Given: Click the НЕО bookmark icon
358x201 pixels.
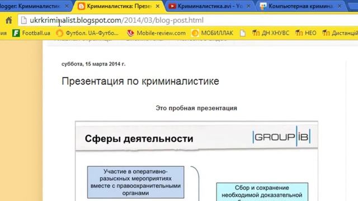Looking at the screenshot, I should 299,33.
